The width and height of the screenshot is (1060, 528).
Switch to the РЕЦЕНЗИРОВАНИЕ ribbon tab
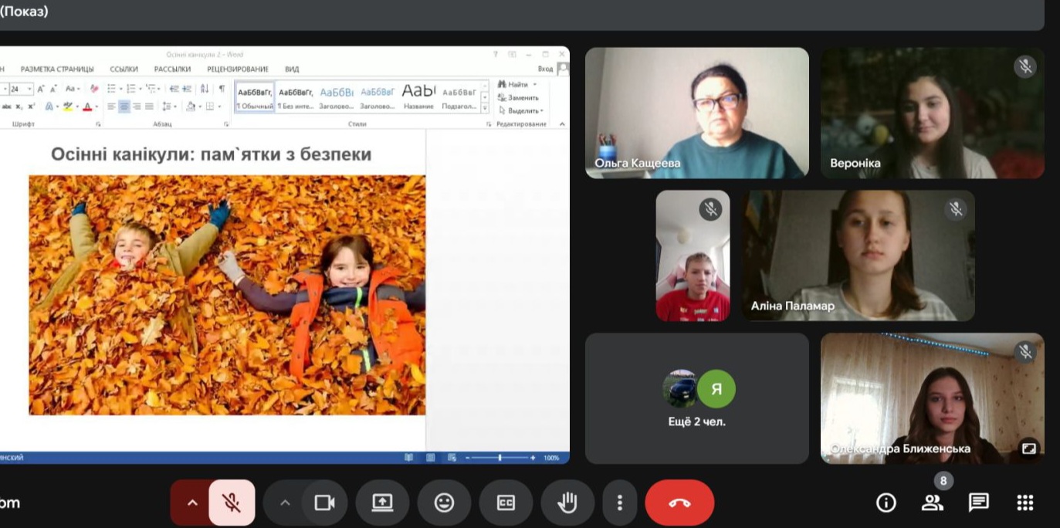click(237, 69)
